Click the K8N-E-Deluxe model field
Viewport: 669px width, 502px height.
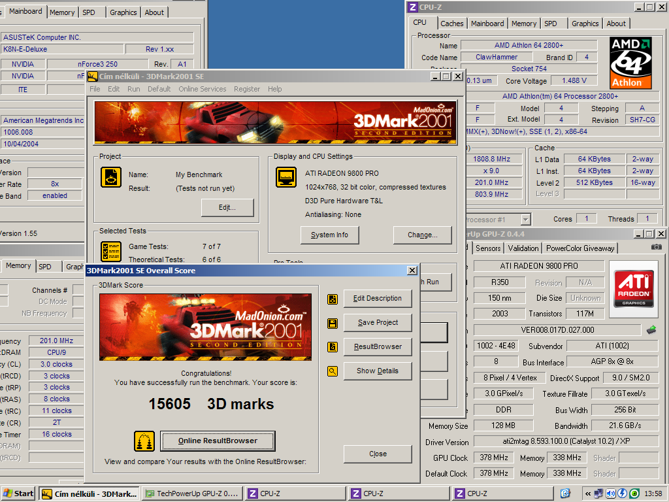(x=62, y=49)
